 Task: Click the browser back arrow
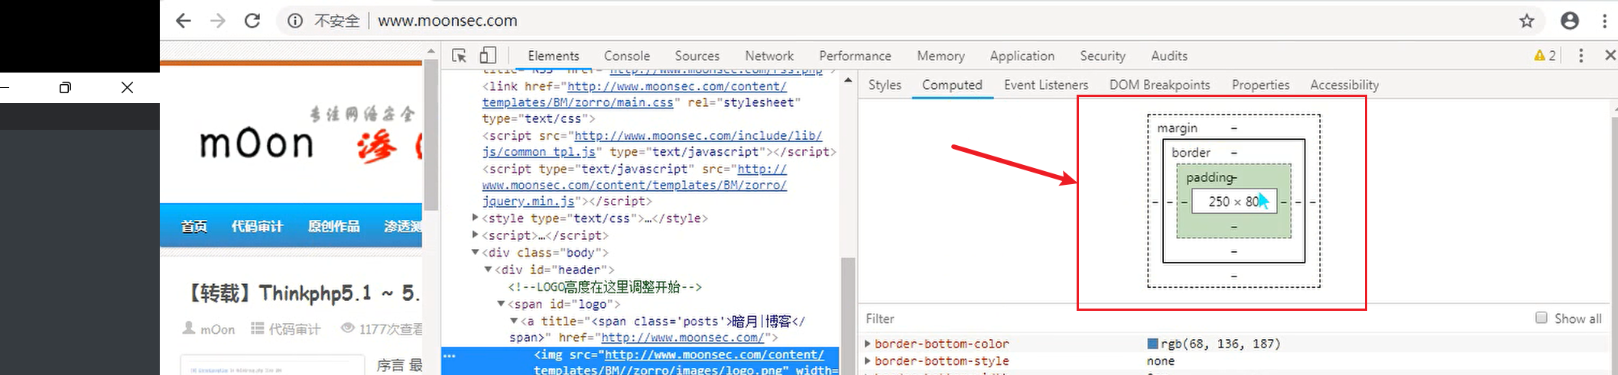pyautogui.click(x=184, y=21)
